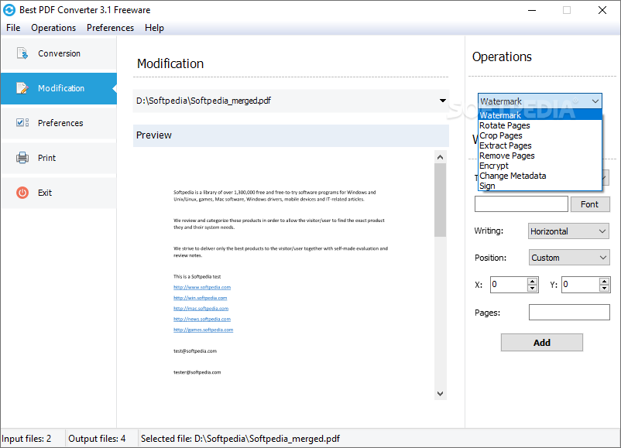The width and height of the screenshot is (621, 448).
Task: Open the Writing Horizontal dropdown
Action: coord(568,231)
